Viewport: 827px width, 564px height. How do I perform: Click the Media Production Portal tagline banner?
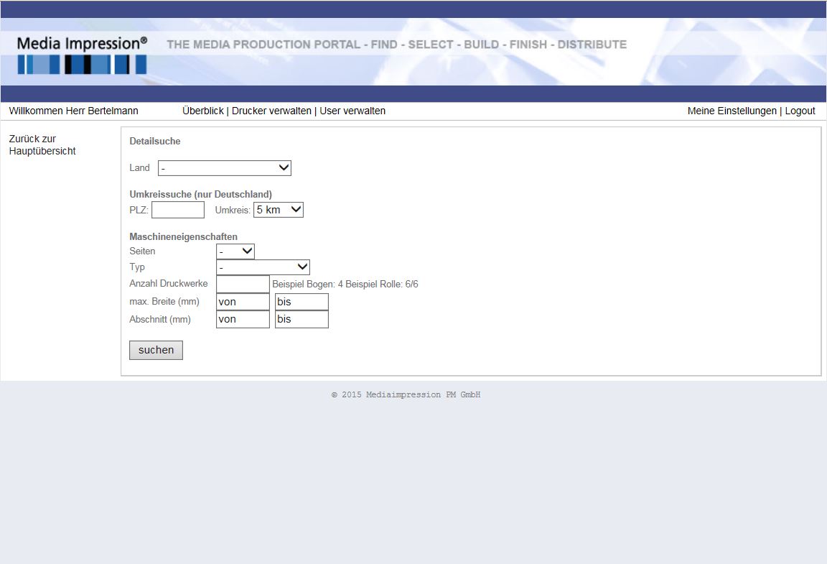(x=396, y=45)
